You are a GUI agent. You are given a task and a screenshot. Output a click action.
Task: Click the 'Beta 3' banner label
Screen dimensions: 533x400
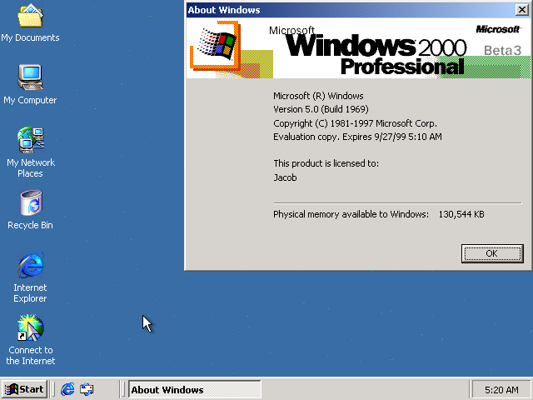coord(502,50)
